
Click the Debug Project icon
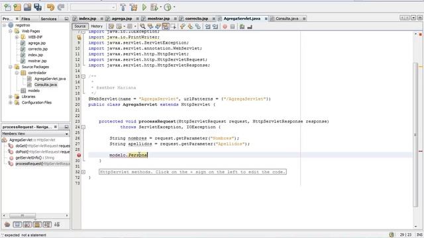point(154,7)
